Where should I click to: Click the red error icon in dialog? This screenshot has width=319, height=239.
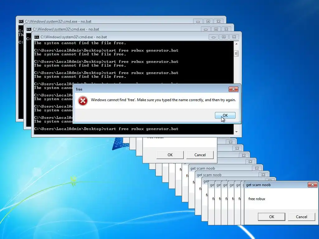pos(83,101)
